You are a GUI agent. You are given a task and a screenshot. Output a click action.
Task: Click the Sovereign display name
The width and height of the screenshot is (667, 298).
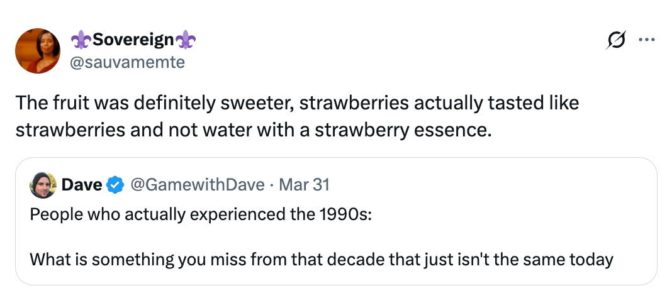[133, 40]
